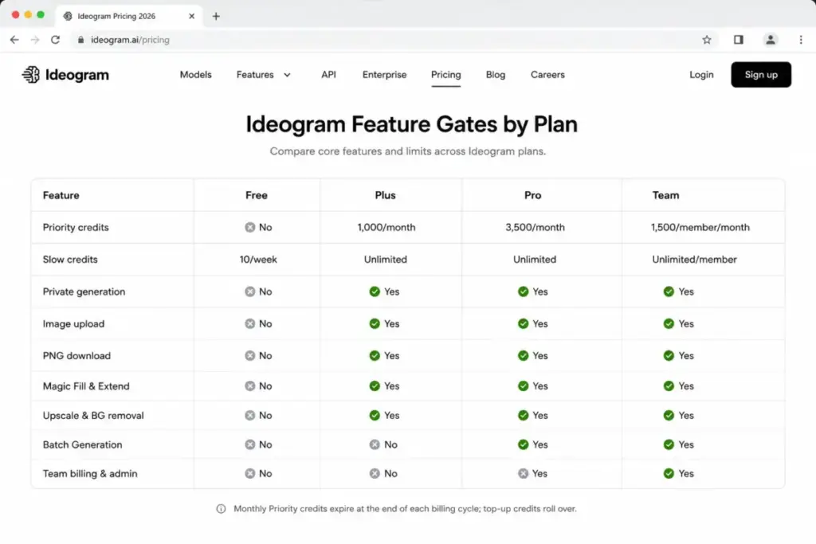Click the green check in Team billing & admin row
This screenshot has height=544, width=816.
click(x=669, y=473)
